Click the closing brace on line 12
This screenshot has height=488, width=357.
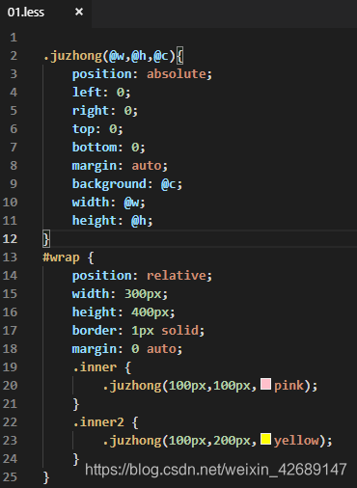[x=46, y=239]
